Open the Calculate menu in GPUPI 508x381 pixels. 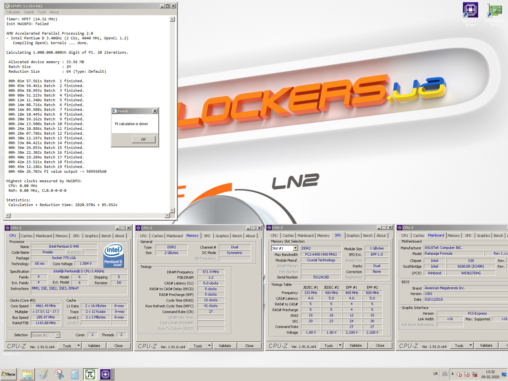click(x=13, y=12)
